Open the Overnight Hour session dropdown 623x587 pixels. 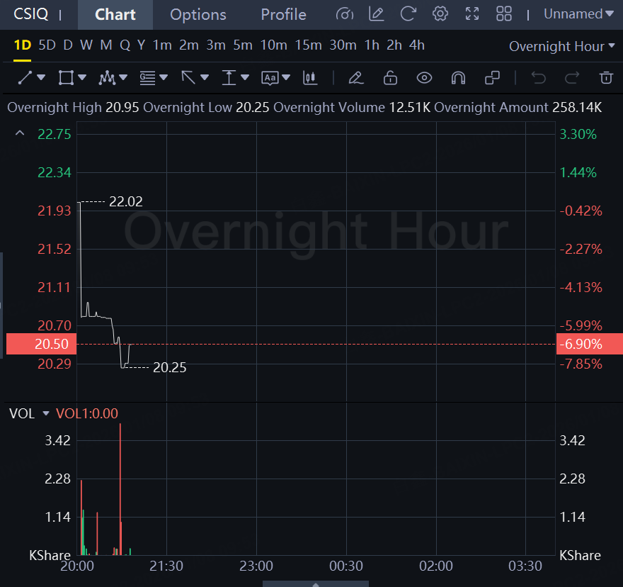[562, 46]
